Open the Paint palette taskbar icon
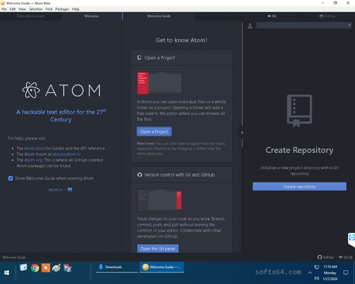This screenshot has height=284, width=355. tap(56, 268)
